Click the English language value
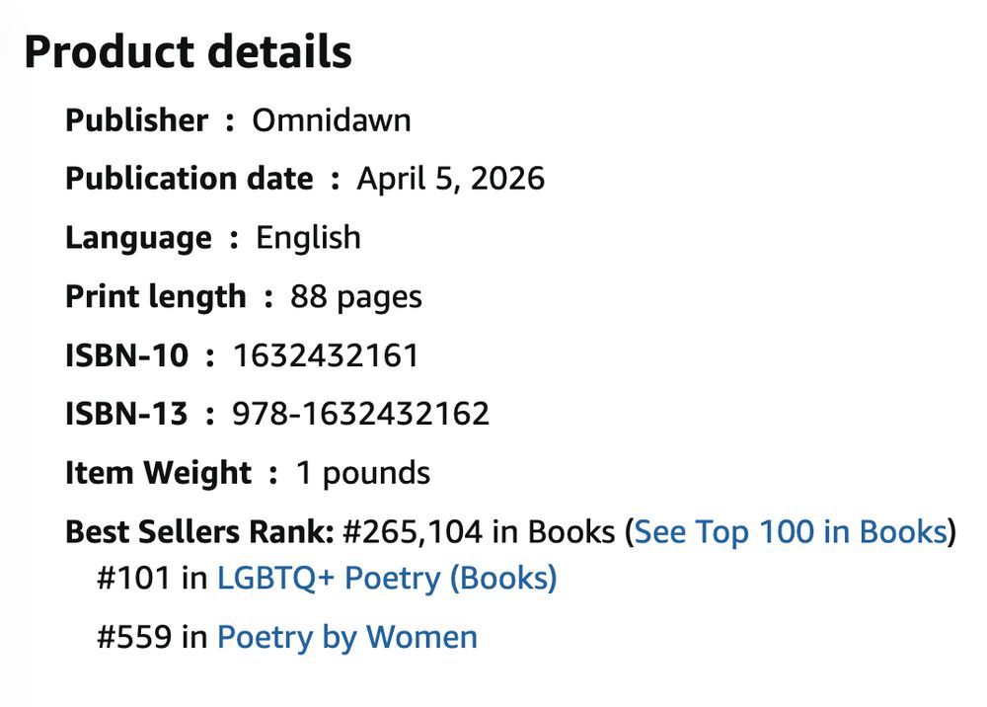987x707 pixels. pyautogui.click(x=308, y=238)
